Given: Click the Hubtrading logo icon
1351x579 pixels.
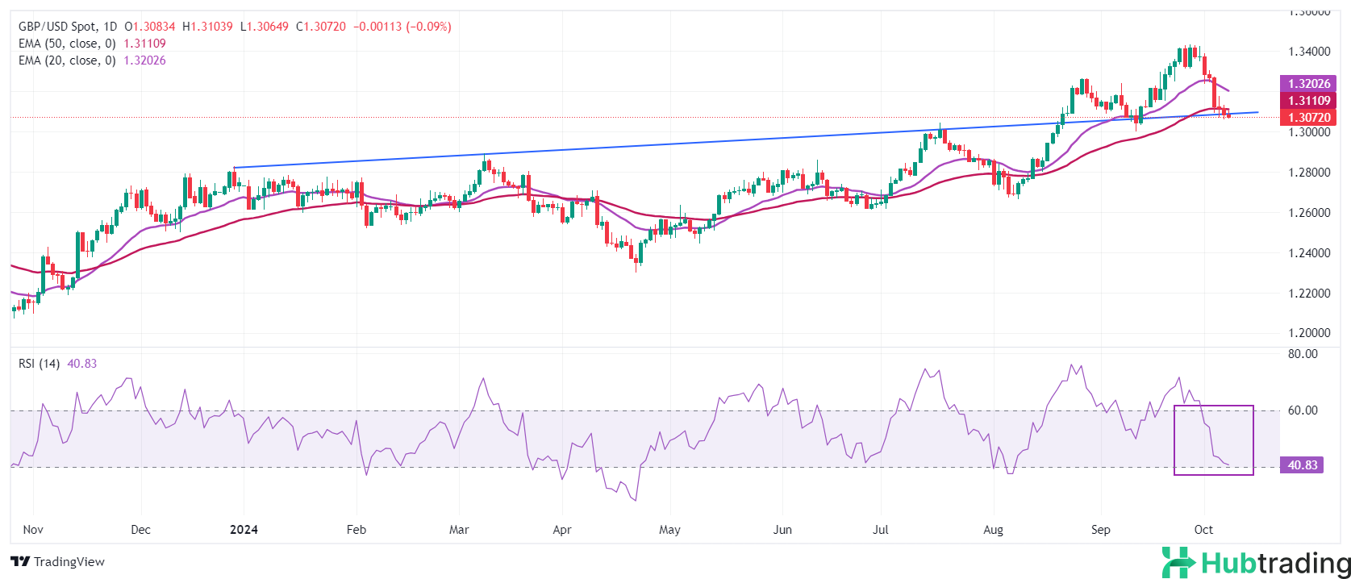Looking at the screenshot, I should click(1178, 562).
